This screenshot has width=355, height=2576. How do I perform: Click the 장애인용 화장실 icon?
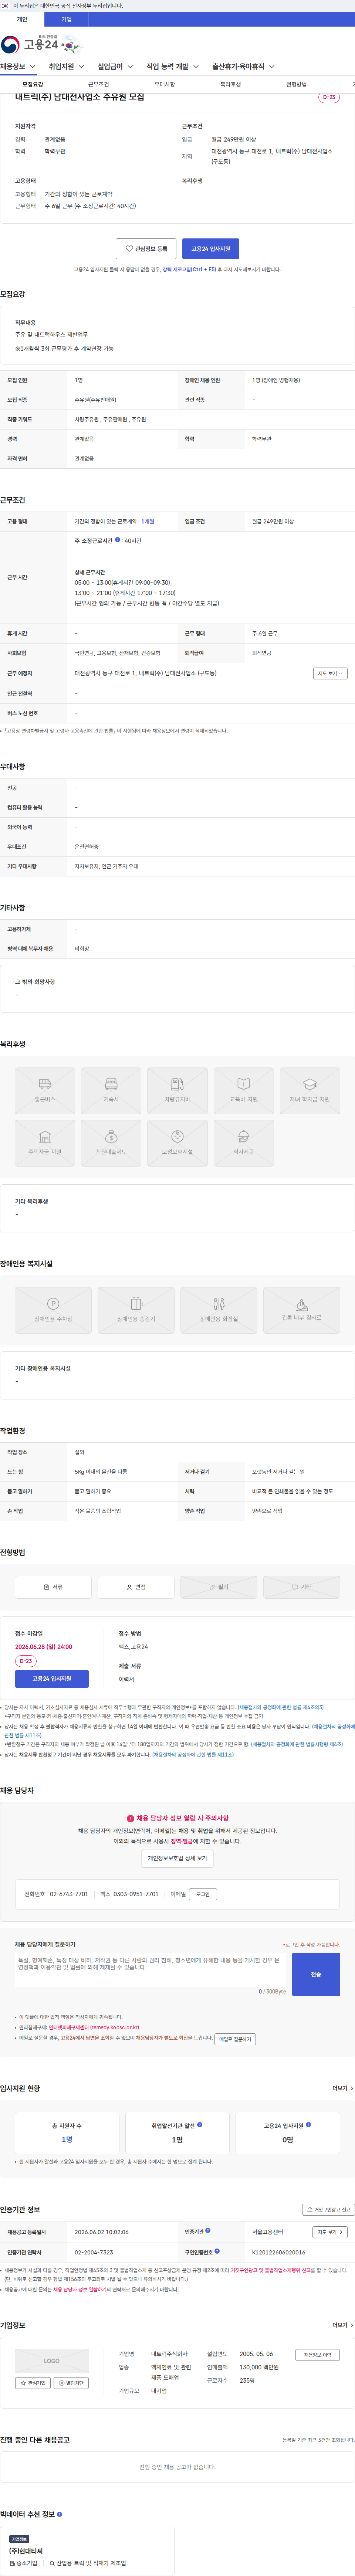pyautogui.click(x=219, y=1310)
